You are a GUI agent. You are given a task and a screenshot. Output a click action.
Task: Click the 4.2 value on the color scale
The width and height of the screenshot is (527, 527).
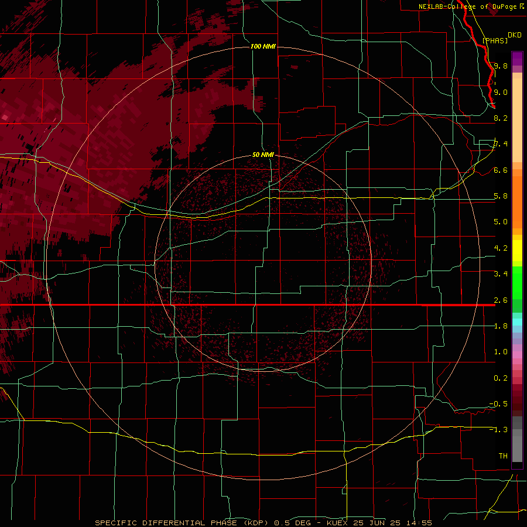[x=501, y=248]
